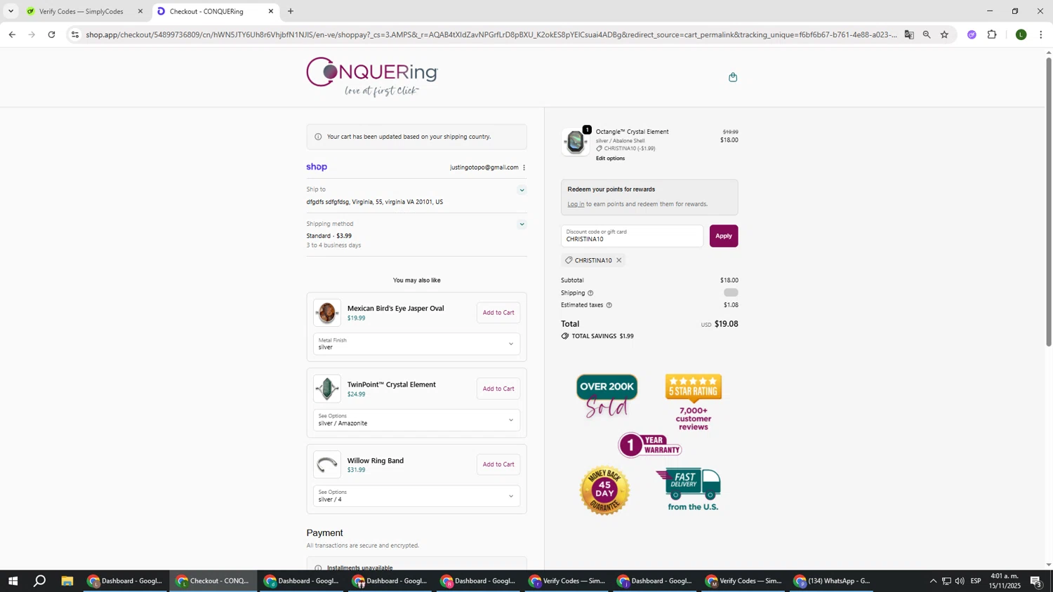Open the tab search dropdown arrow
Screen dimensions: 1053x592
click(11, 11)
